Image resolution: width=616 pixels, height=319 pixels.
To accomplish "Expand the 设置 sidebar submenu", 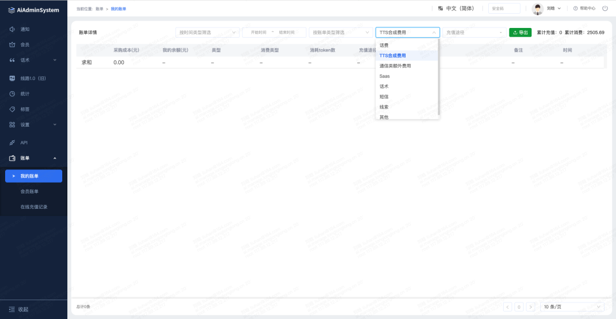I will (x=34, y=124).
